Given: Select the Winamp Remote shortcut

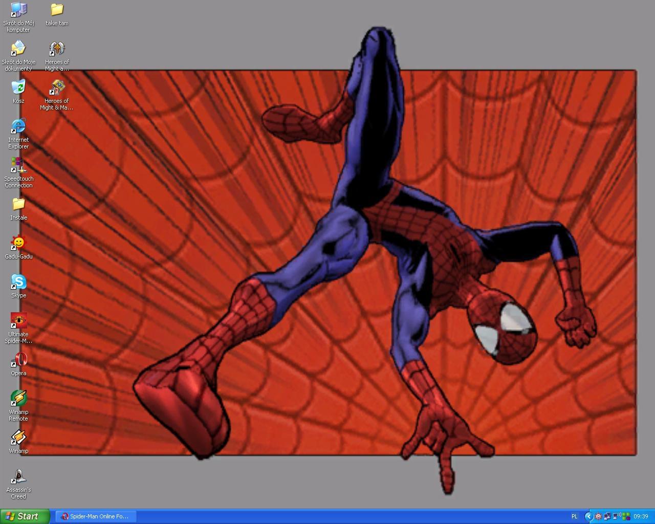Looking at the screenshot, I should point(18,399).
